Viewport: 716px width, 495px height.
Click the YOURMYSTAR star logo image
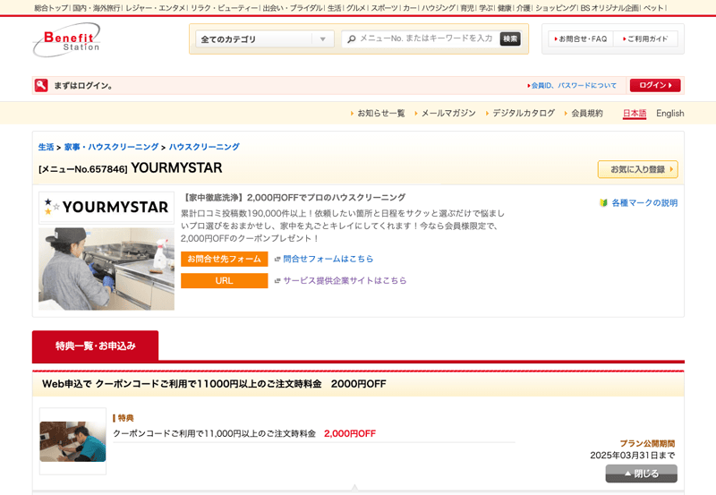pos(107,208)
